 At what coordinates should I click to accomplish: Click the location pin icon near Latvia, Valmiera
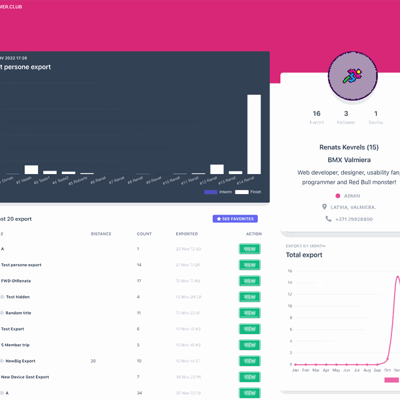click(x=324, y=207)
